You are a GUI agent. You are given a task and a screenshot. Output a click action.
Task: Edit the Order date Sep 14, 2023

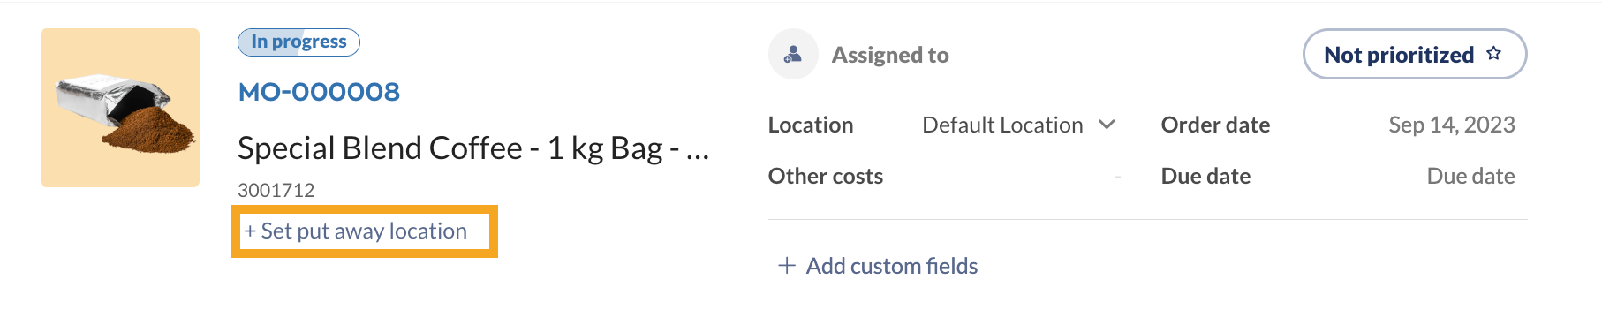[x=1451, y=125]
